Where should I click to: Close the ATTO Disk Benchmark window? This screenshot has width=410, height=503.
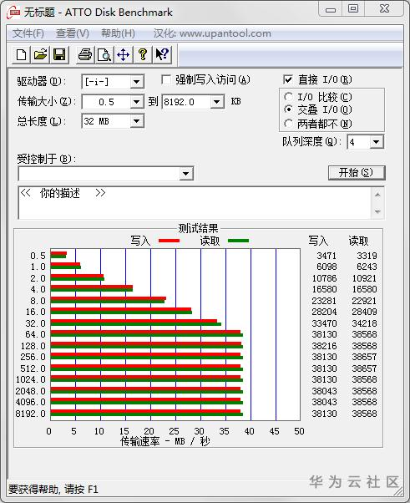coord(384,8)
